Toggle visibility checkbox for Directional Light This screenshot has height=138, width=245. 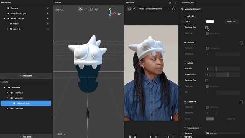[x=47, y=13]
